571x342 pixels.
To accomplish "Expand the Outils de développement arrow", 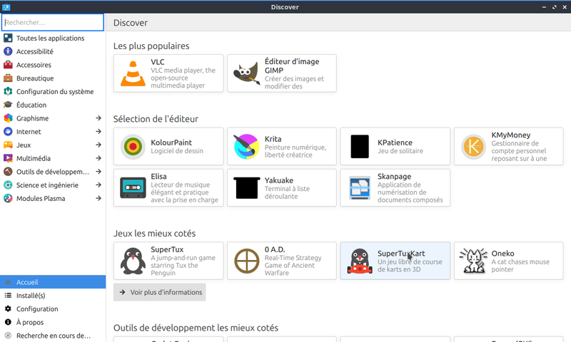I will point(98,171).
